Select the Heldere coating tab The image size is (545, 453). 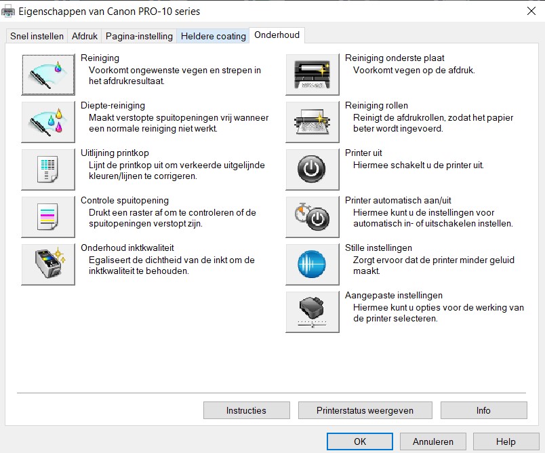tap(213, 36)
